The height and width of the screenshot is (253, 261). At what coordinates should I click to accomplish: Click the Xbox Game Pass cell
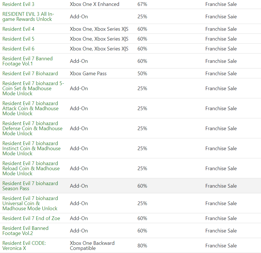pyautogui.click(x=88, y=74)
